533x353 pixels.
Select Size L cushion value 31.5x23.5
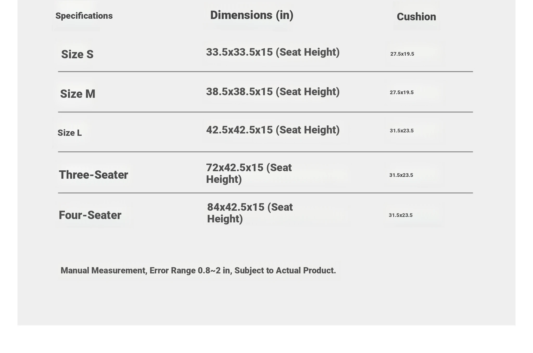point(402,131)
